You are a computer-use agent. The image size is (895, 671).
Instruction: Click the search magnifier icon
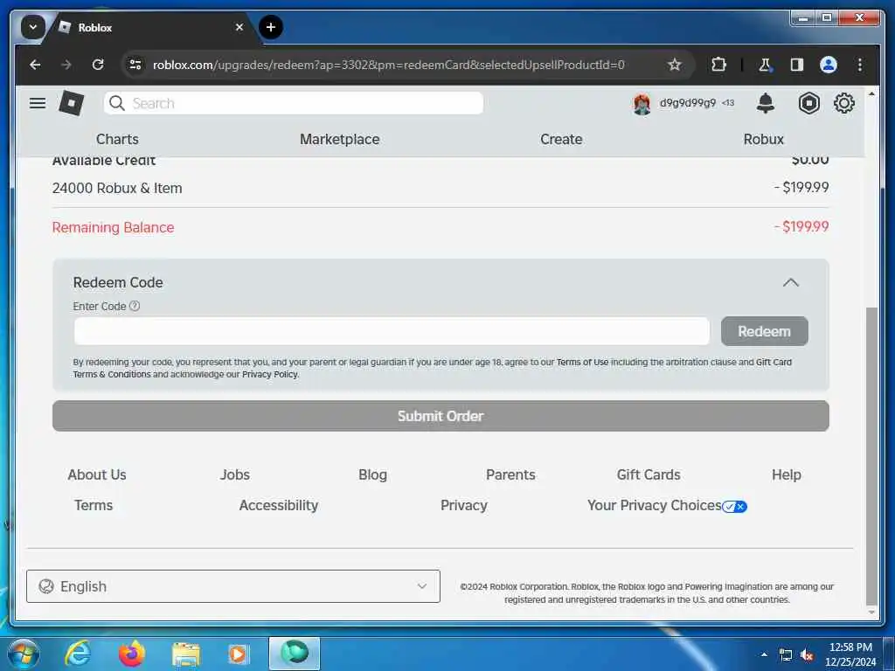click(x=117, y=103)
